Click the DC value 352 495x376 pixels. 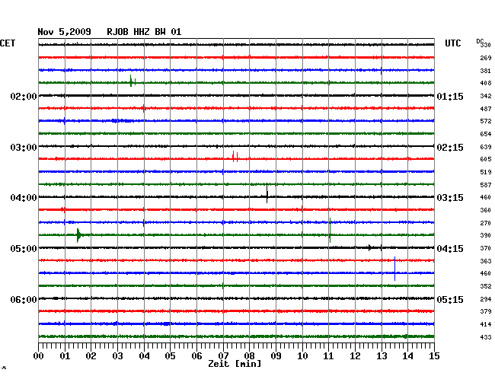pyautogui.click(x=486, y=286)
